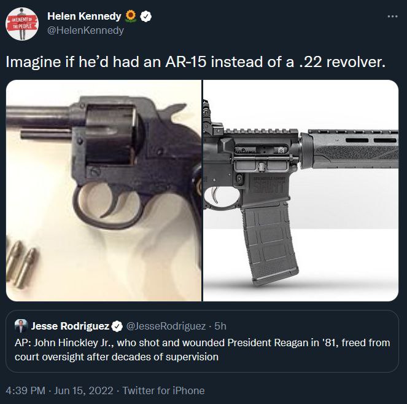Click Helen Kennedy's profile avatar

[22, 24]
